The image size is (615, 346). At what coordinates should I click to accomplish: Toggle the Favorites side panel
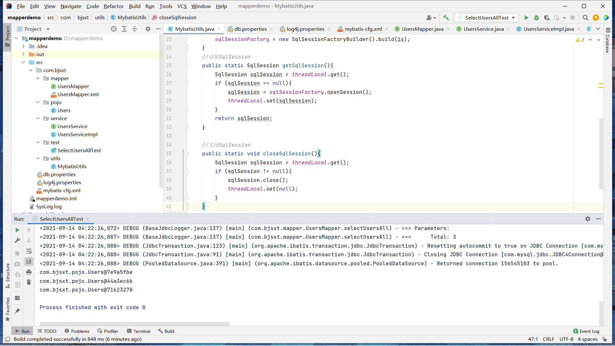(8, 309)
